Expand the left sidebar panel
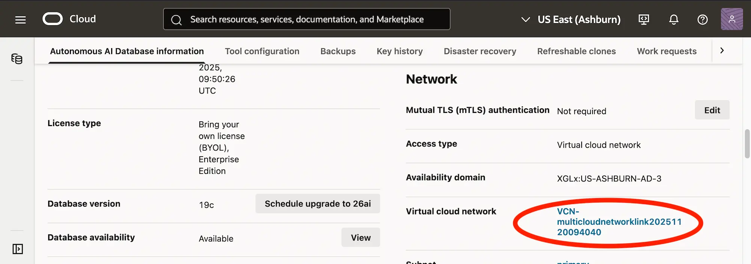 tap(18, 249)
